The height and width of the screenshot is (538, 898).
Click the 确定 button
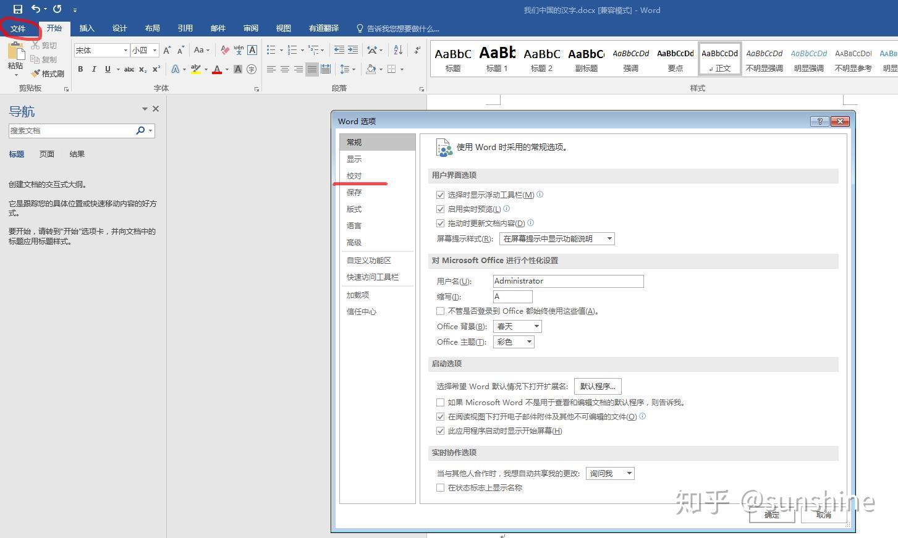coord(772,515)
